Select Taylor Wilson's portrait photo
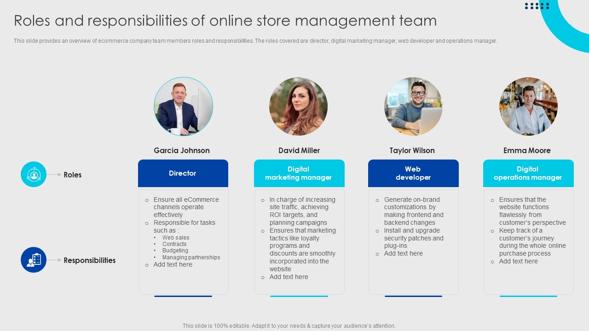The image size is (589, 331). pos(413,106)
